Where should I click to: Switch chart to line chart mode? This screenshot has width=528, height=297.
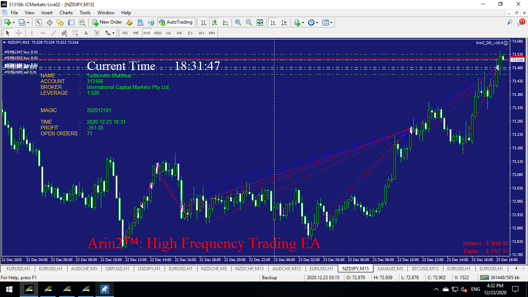[225, 22]
